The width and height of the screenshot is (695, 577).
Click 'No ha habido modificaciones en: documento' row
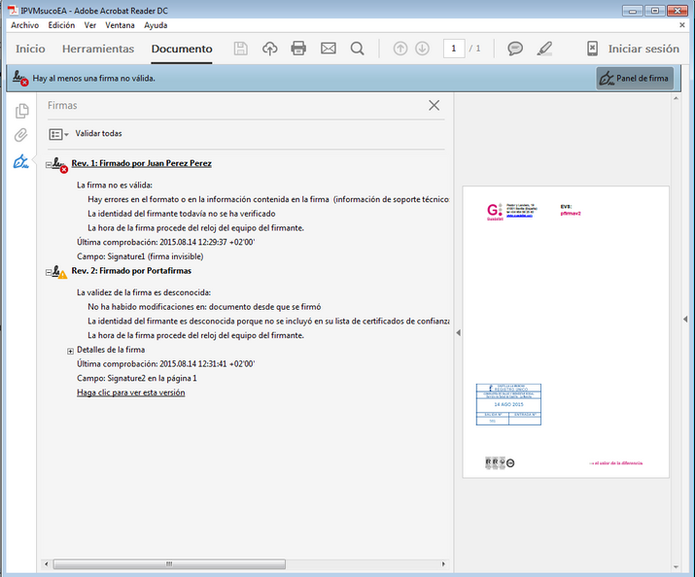point(204,306)
